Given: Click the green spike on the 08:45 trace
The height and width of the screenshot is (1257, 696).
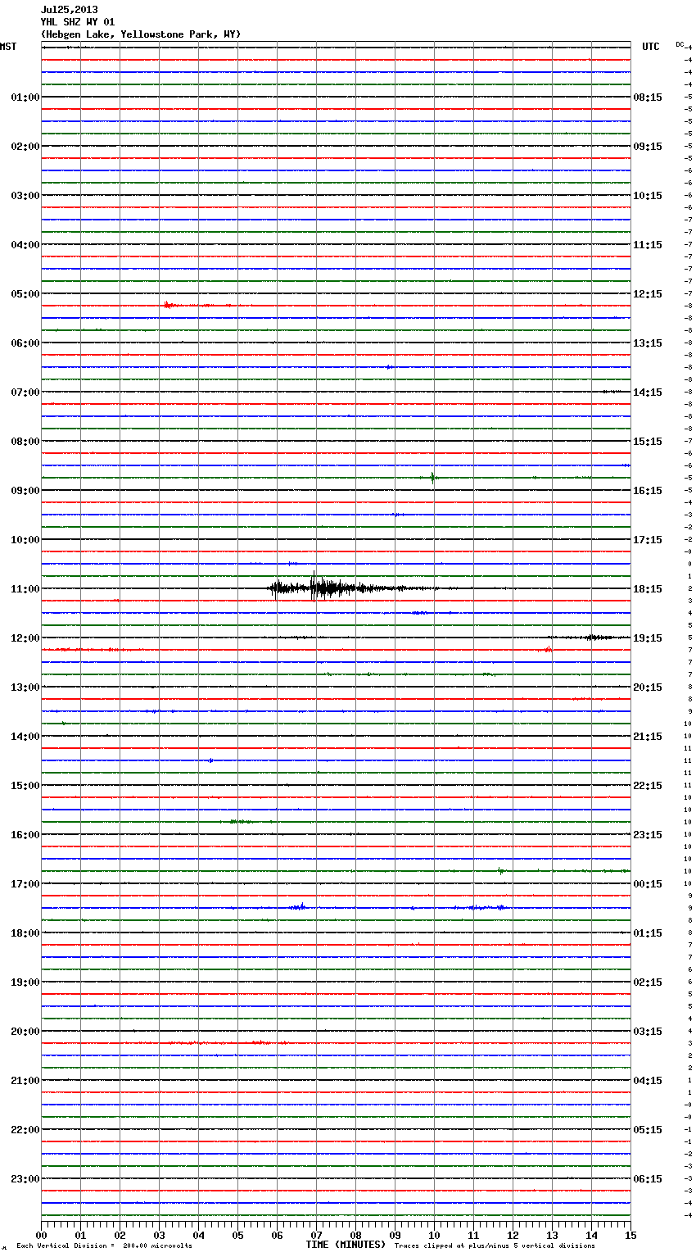Looking at the screenshot, I should [x=432, y=478].
